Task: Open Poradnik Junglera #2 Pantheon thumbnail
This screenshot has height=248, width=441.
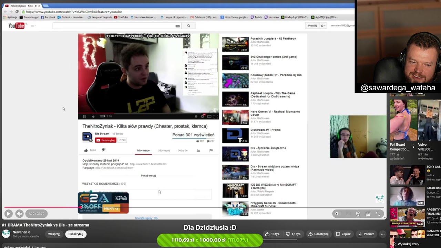Action: [x=235, y=44]
